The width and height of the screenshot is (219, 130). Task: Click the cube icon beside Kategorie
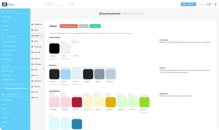[x=32, y=59]
